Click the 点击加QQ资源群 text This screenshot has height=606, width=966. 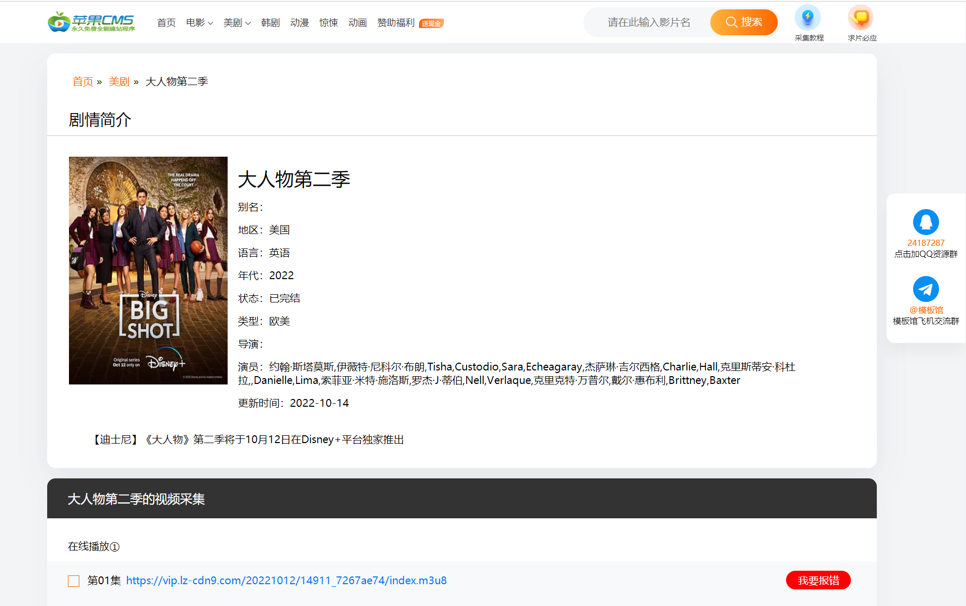click(x=926, y=254)
